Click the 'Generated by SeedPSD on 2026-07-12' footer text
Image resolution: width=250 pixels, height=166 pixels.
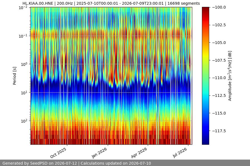40,163
